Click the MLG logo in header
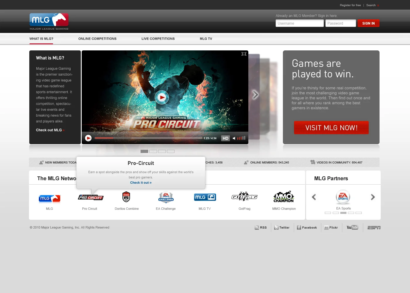Screen dimensions: 410x293 coord(49,21)
